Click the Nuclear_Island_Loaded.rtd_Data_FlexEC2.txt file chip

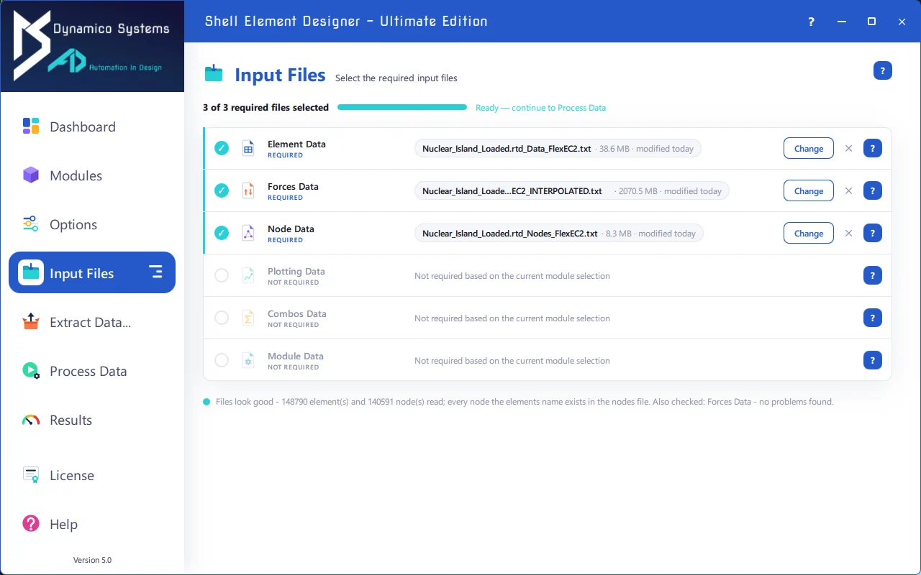[558, 149]
